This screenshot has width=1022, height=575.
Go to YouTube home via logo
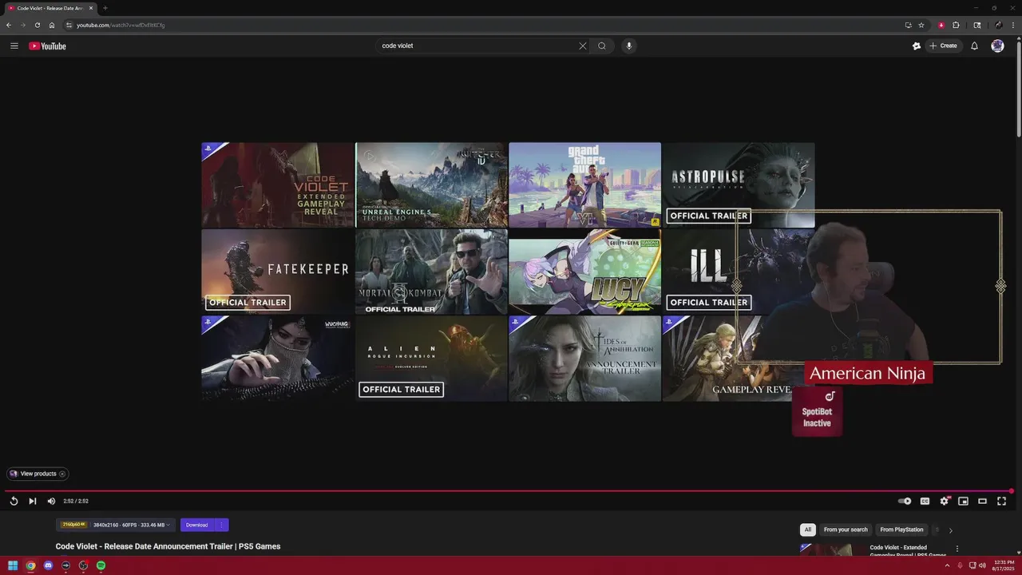pos(47,46)
